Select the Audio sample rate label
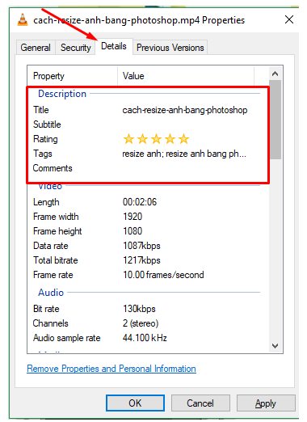Viewport: 307px width, 422px height. tap(66, 338)
